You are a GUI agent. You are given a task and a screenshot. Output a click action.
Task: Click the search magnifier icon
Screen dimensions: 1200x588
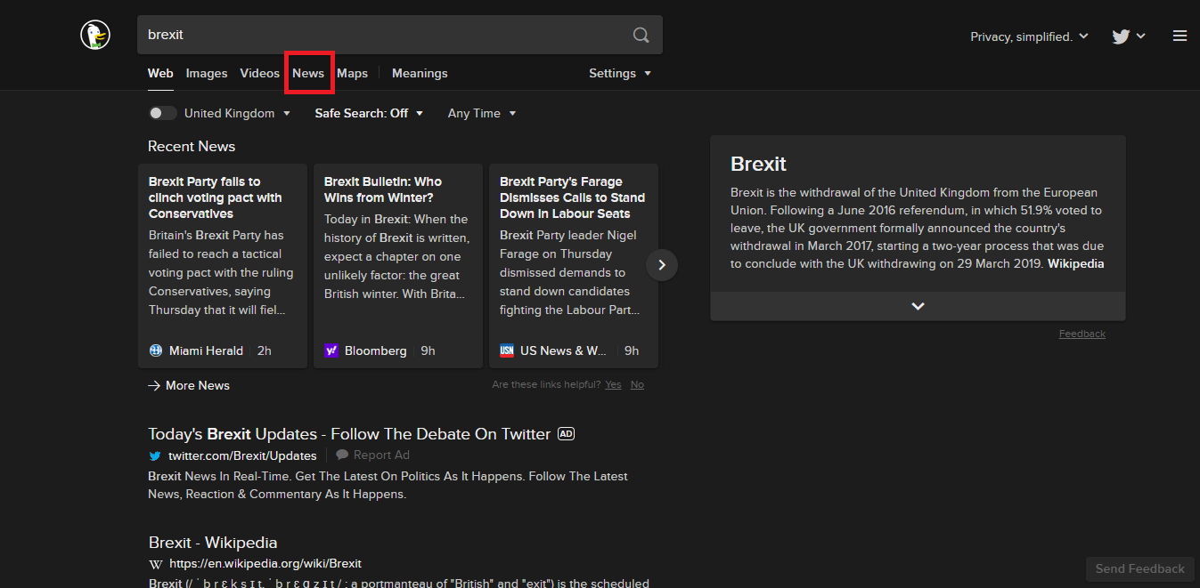click(x=641, y=36)
